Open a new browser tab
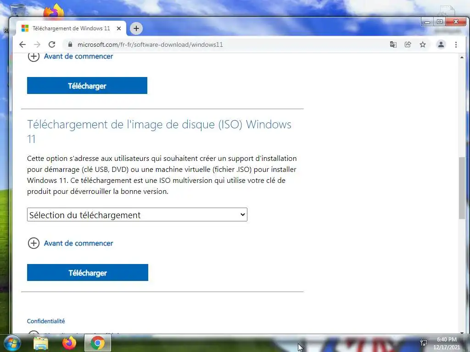This screenshot has height=352, width=470. pos(136,28)
